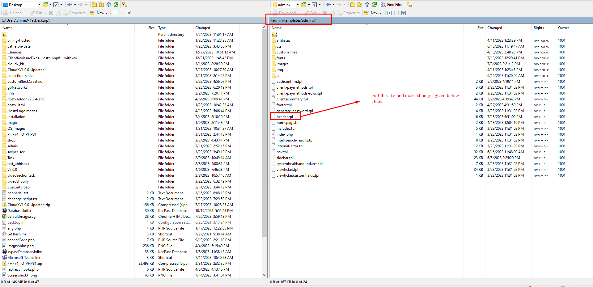Open the remote root directory icon

coord(360,5)
